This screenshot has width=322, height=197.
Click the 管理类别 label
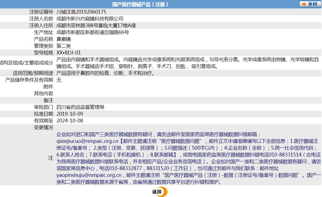pos(44,46)
